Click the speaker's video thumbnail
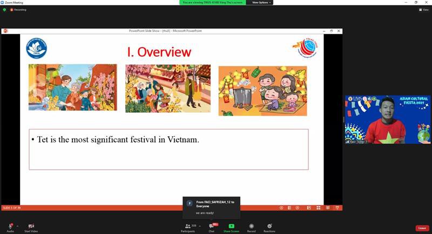This screenshot has height=234, width=432. click(387, 120)
